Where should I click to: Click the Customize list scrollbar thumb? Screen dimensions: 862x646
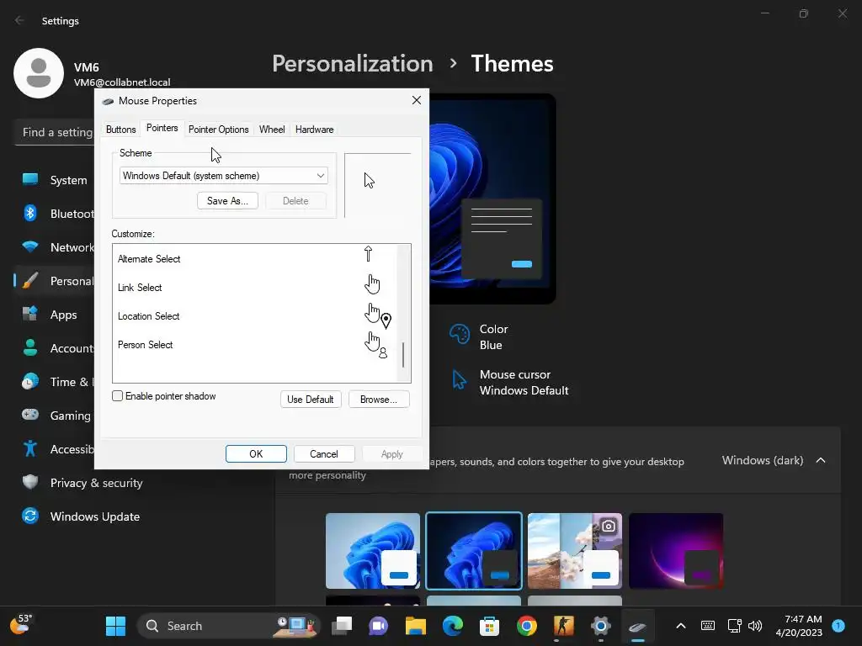(403, 354)
